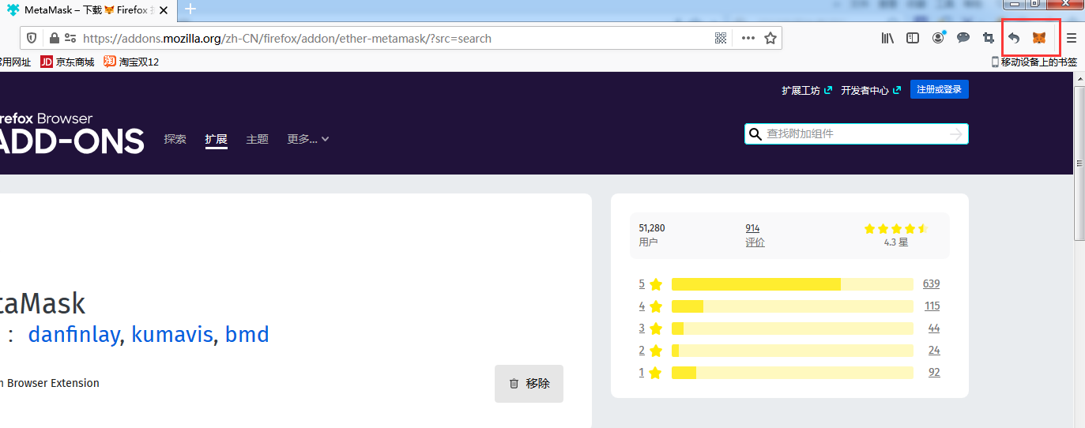The width and height of the screenshot is (1085, 428).
Task: Expand the 更多 dropdown menu
Action: click(308, 139)
